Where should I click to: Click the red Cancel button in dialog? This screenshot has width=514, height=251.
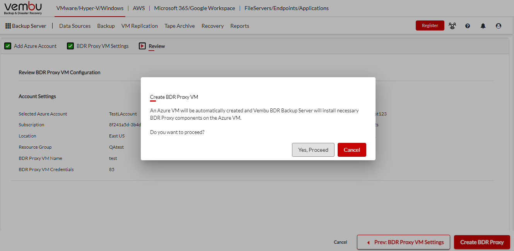(x=352, y=150)
